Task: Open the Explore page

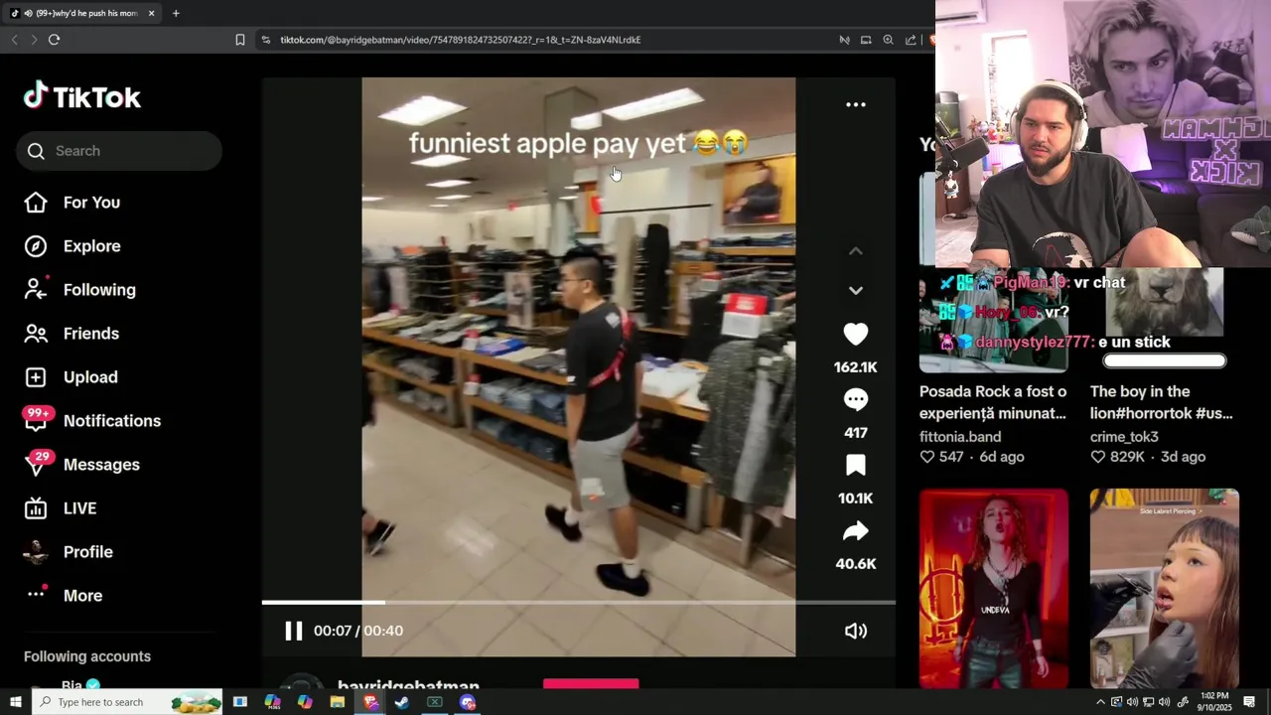Action: [x=91, y=246]
